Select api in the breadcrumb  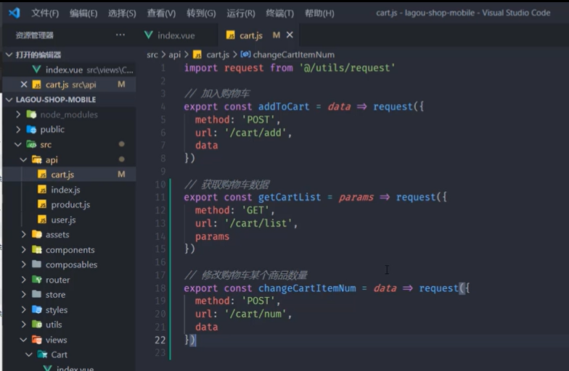[174, 55]
